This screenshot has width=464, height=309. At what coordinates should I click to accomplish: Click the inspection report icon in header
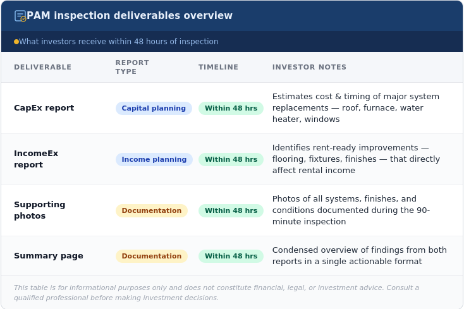point(20,16)
